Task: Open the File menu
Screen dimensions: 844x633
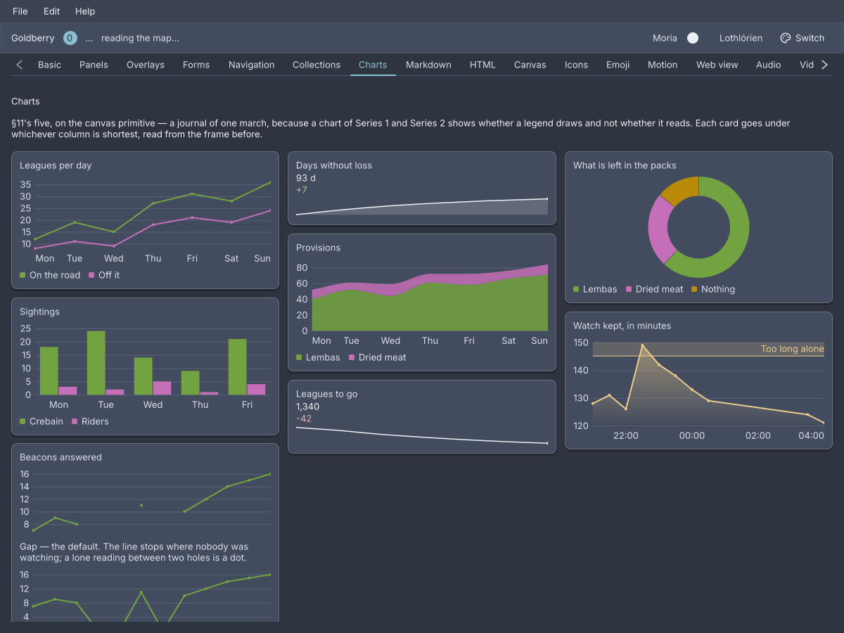Action: coord(20,11)
